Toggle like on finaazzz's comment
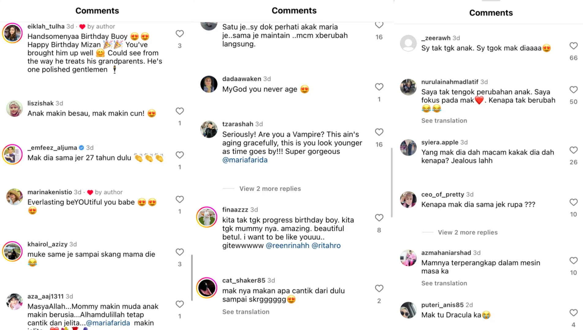This screenshot has width=583, height=330. (379, 218)
